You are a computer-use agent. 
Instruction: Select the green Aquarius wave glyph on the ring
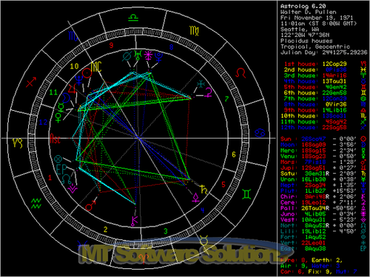(x=36, y=203)
